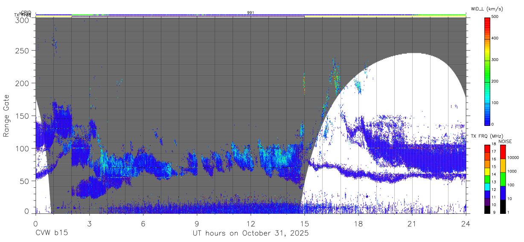Click the '17' TX FRQ tick label

(x=494, y=152)
